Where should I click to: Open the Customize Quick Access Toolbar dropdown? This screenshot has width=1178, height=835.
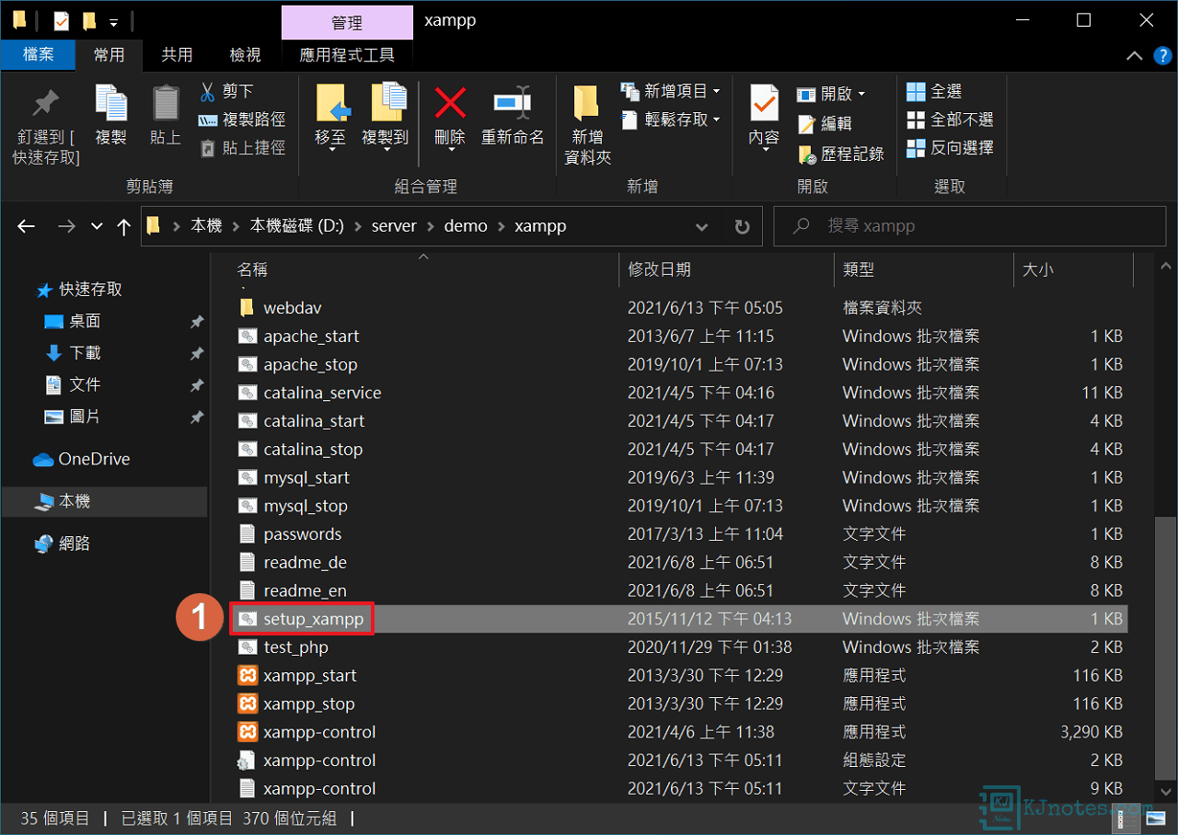click(113, 20)
